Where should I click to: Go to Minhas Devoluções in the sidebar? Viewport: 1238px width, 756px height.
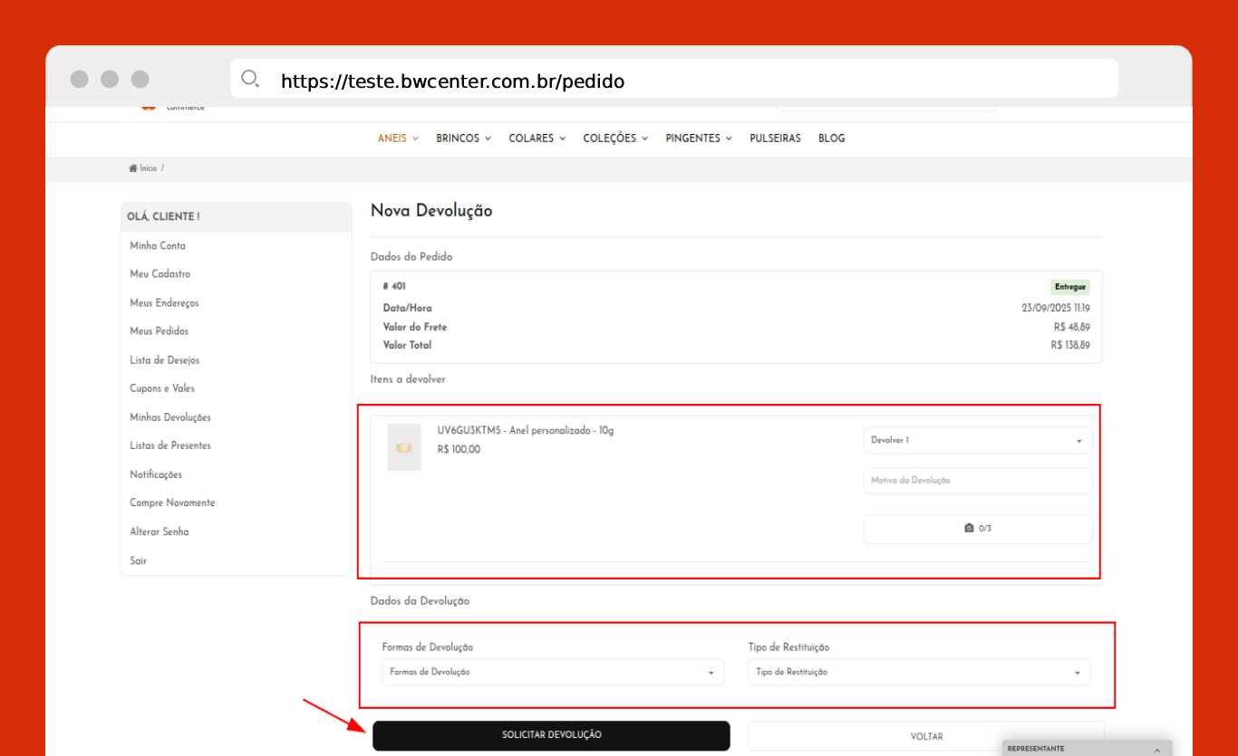click(x=170, y=417)
